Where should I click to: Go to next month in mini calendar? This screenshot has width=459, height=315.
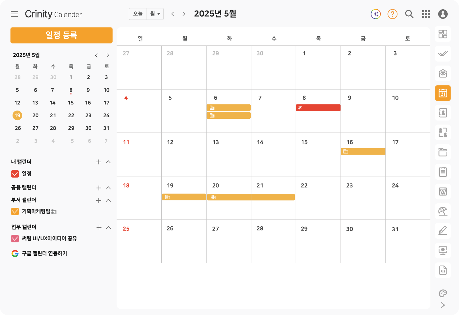pos(108,55)
